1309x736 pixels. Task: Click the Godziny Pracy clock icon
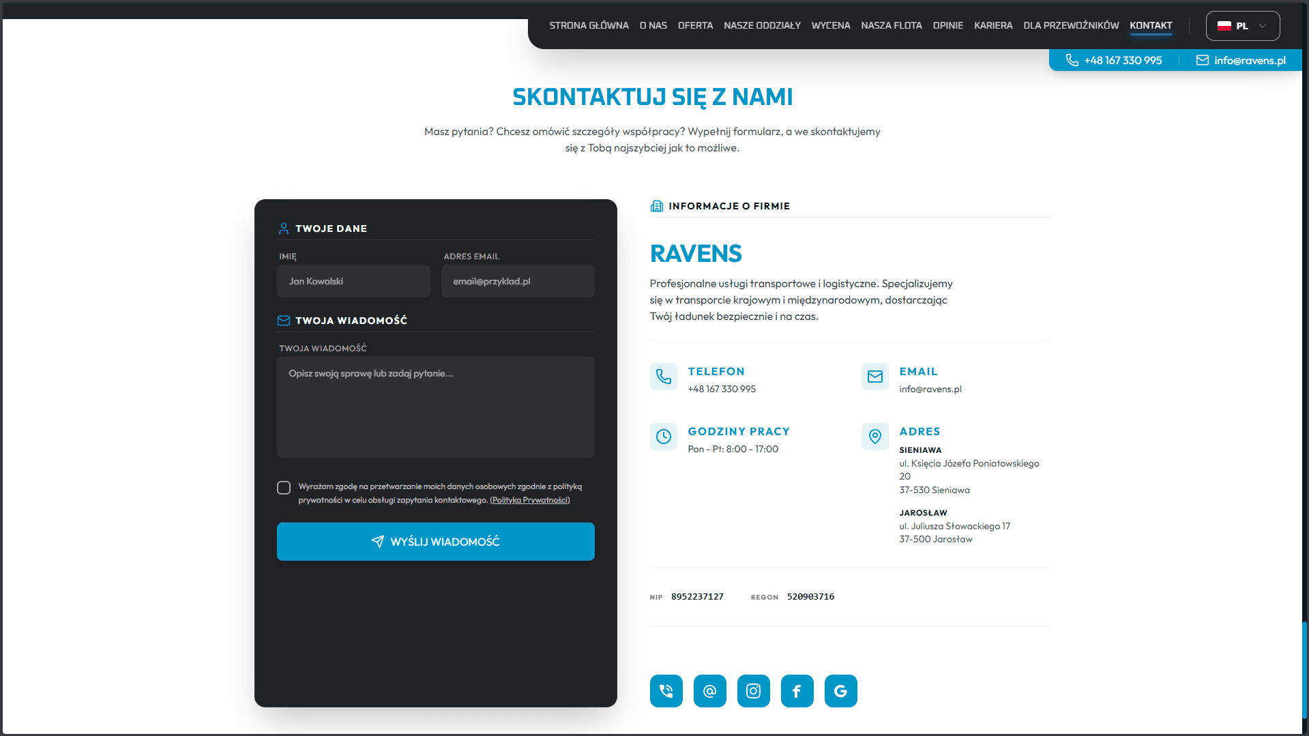[663, 437]
